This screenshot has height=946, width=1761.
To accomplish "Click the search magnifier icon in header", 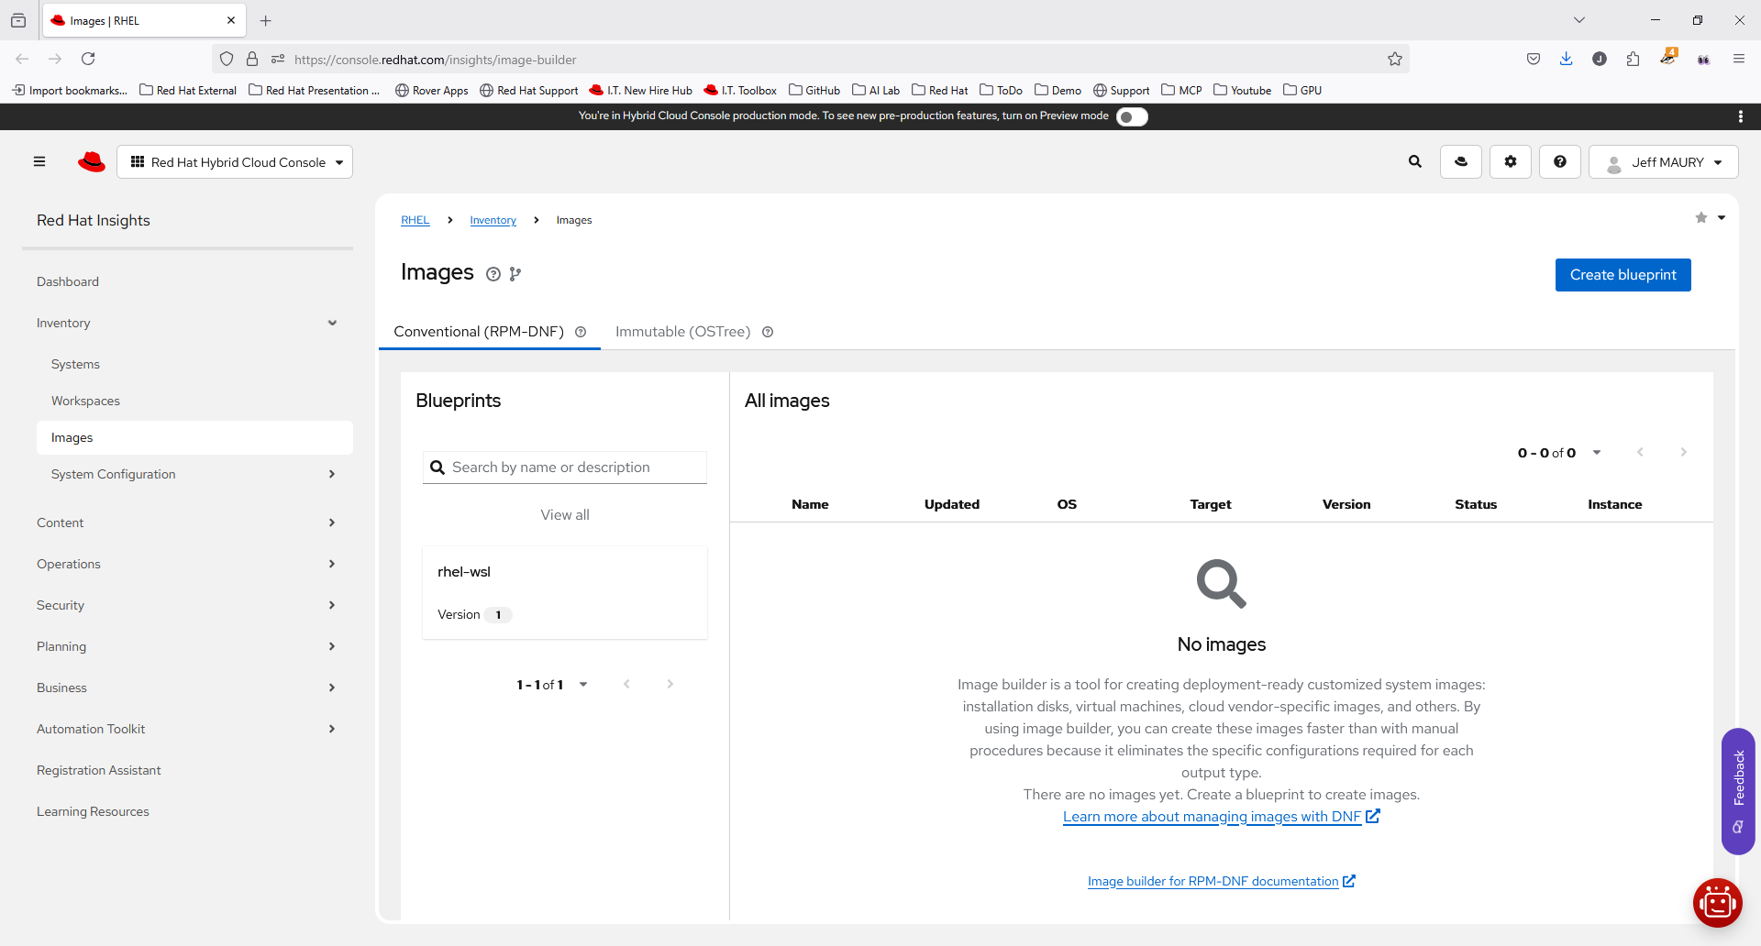I will (x=1414, y=162).
